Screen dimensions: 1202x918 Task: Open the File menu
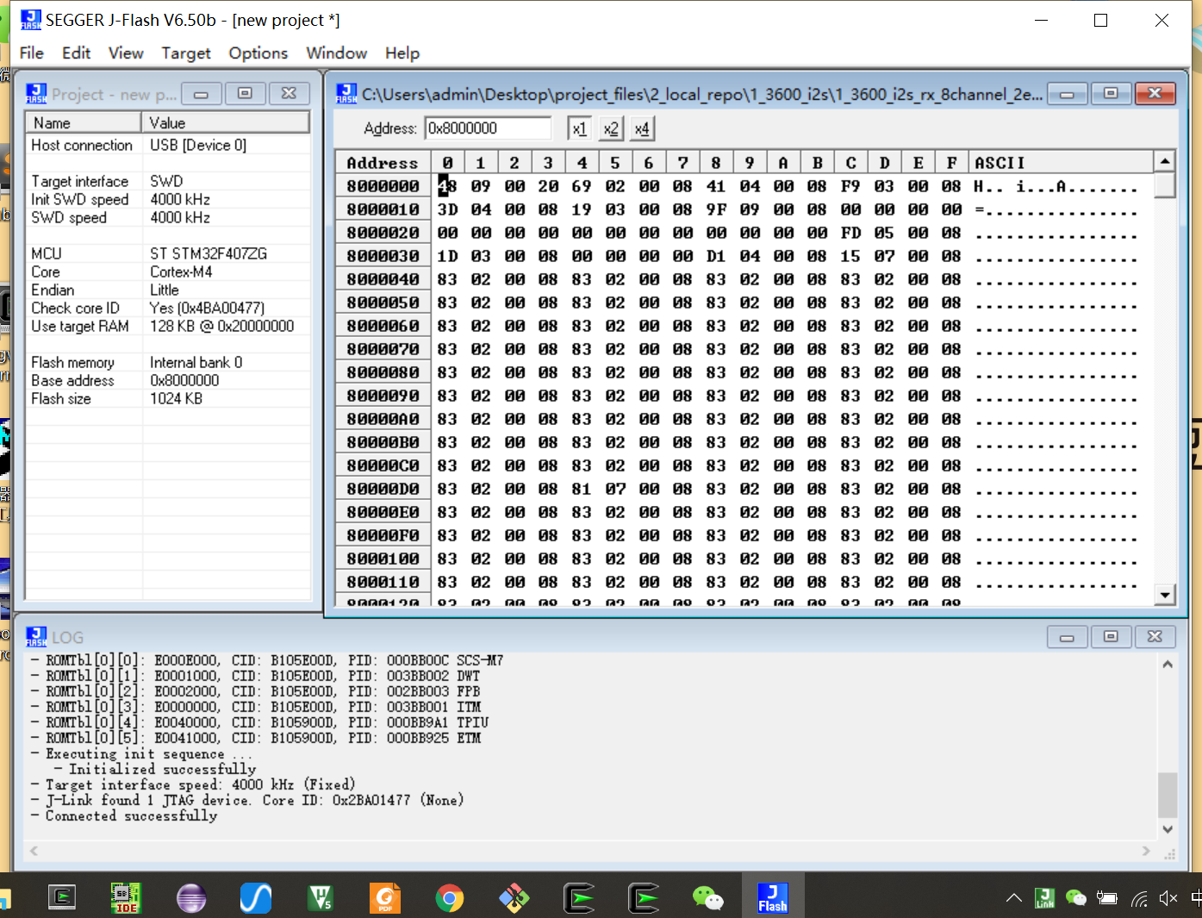(x=32, y=53)
